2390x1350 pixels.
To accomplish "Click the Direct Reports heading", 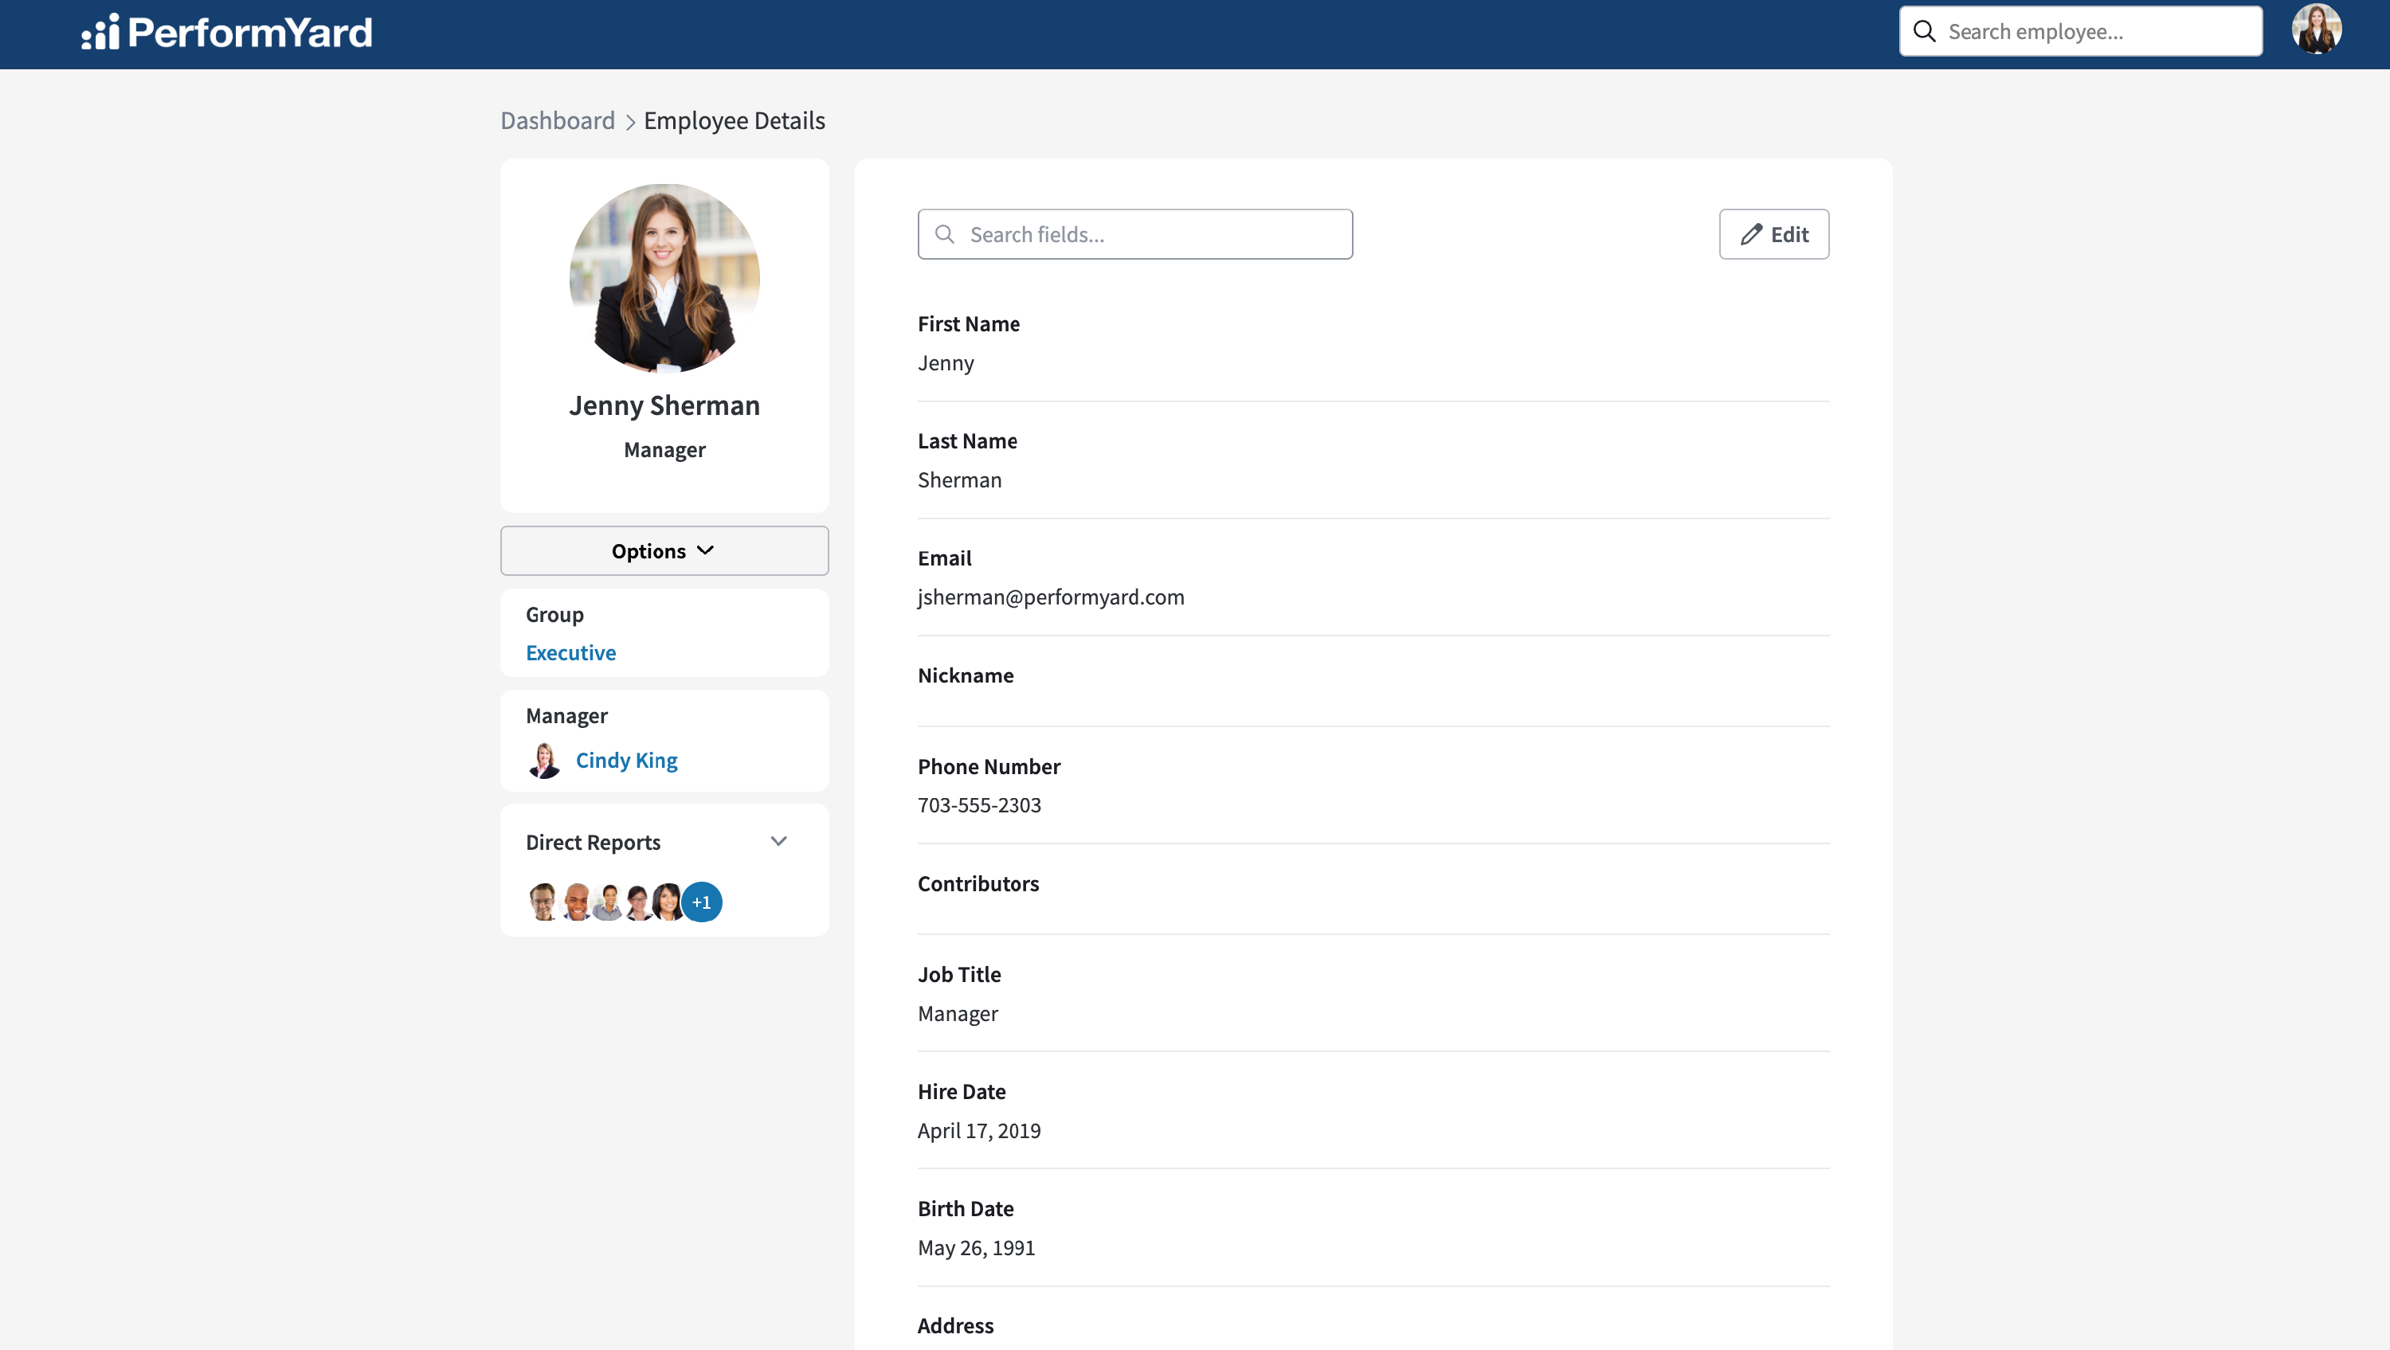I will [x=593, y=842].
